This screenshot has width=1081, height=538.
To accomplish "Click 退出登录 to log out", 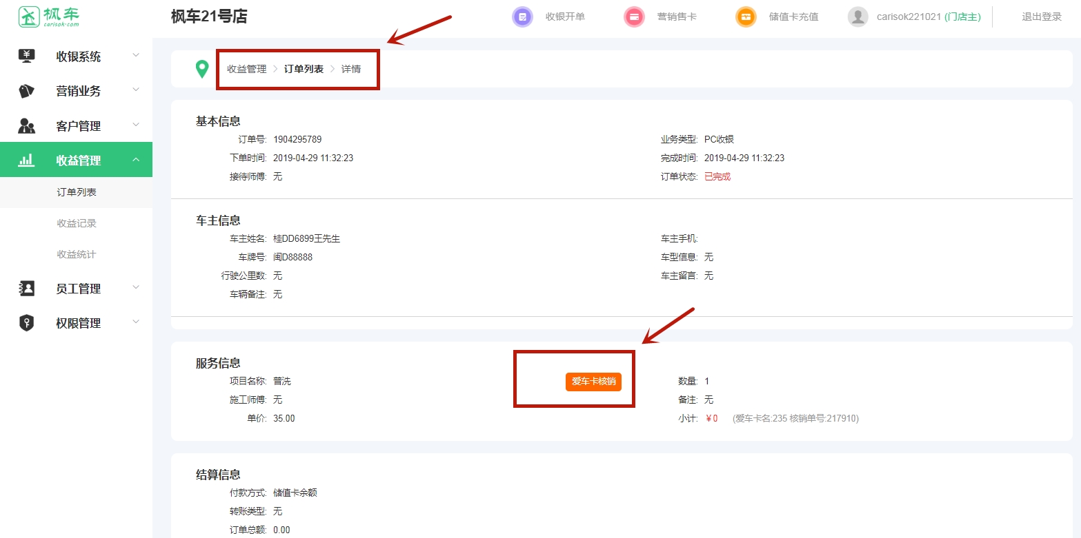I will tap(1041, 17).
